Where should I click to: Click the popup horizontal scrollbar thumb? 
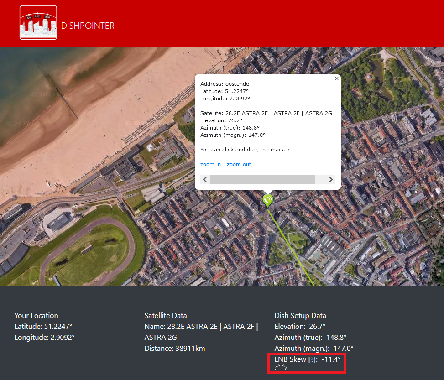coord(262,179)
